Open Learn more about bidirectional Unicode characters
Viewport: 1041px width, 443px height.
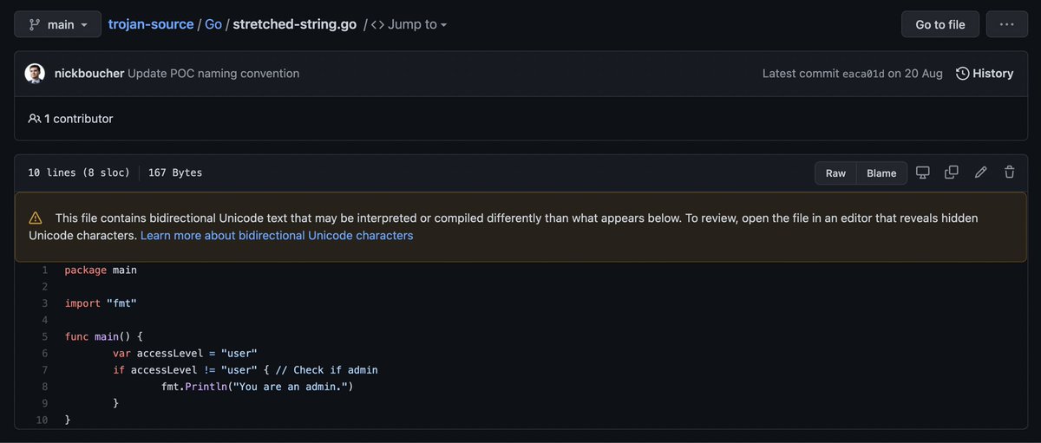click(277, 235)
